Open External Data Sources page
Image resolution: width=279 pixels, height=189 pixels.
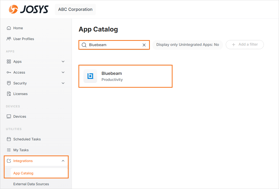[x=31, y=184]
